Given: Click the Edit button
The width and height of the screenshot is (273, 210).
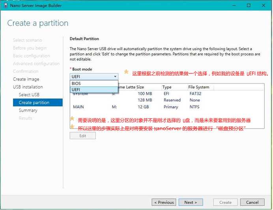Looking at the screenshot, I should point(83,136).
